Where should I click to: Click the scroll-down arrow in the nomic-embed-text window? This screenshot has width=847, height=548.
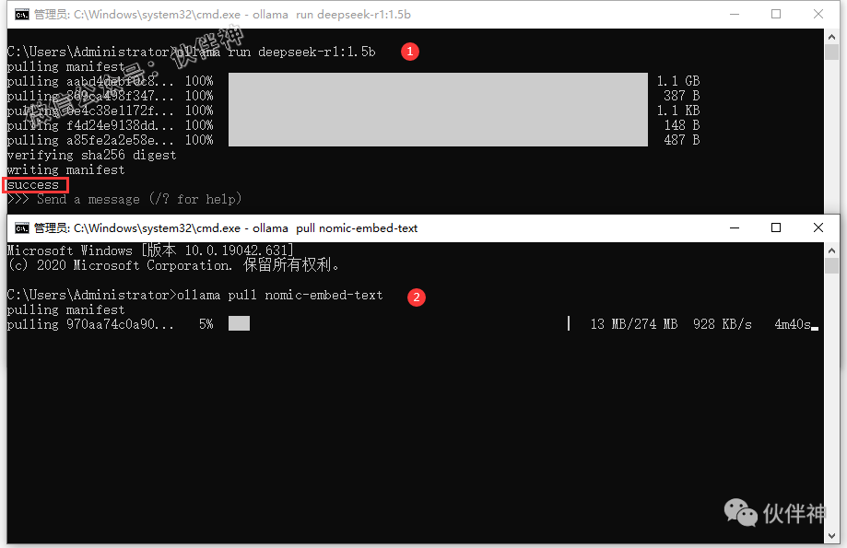[x=832, y=536]
